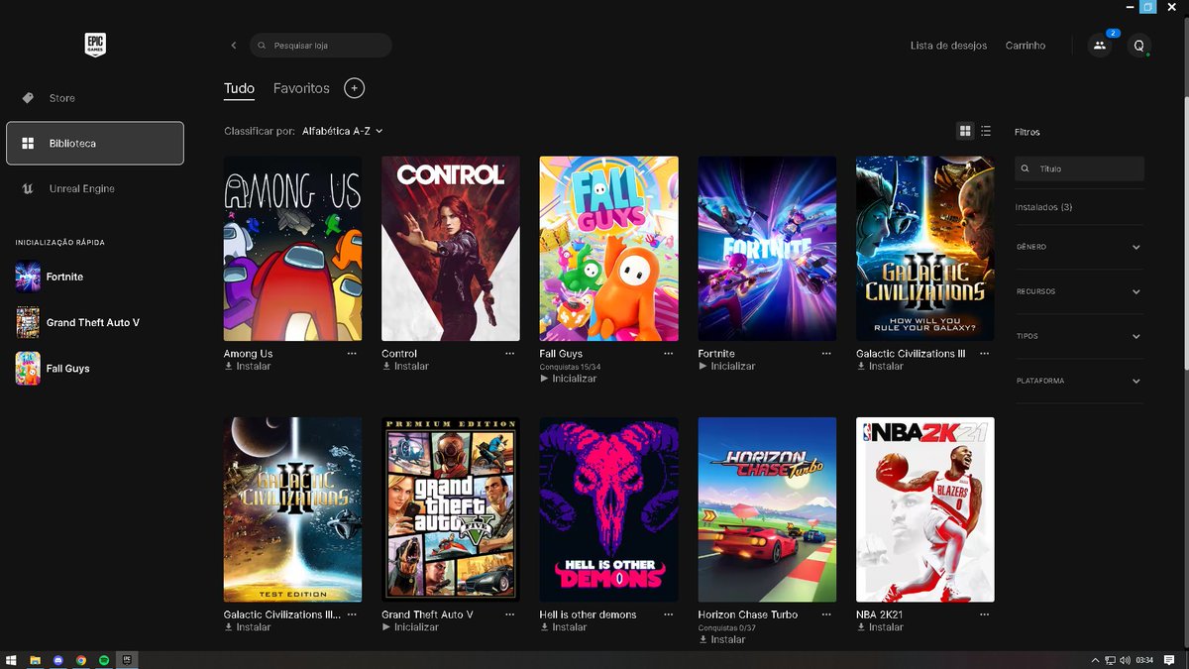Viewport: 1189px width, 669px height.
Task: Open File Explorer from taskbar
Action: [x=35, y=659]
